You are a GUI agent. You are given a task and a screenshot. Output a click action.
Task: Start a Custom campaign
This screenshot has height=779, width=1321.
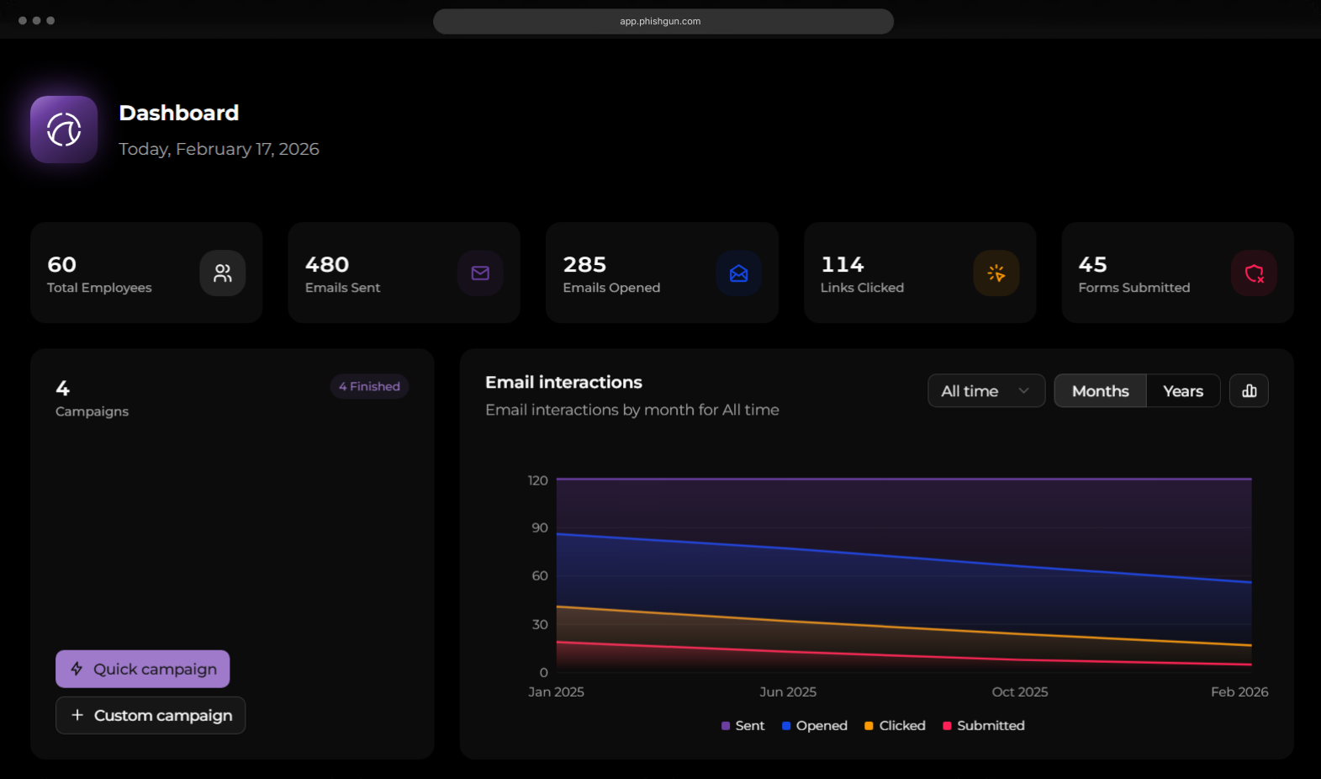151,715
